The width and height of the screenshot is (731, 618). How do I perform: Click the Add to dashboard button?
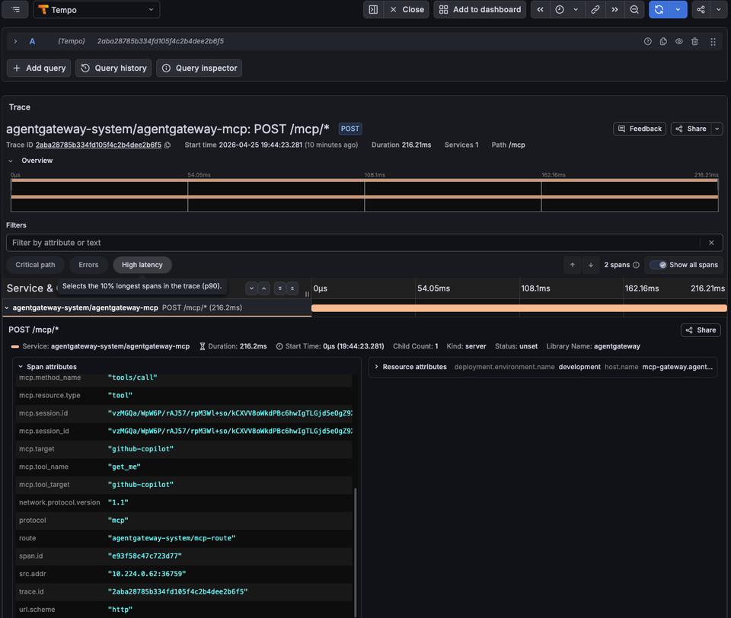[x=479, y=9]
